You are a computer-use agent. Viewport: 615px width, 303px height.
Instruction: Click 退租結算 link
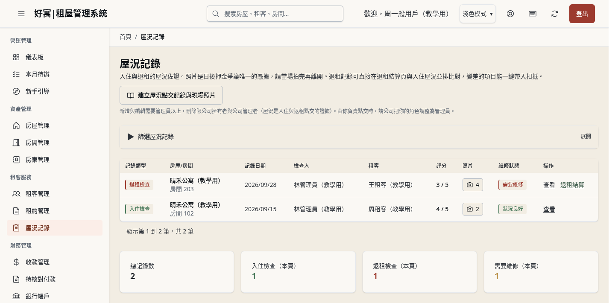point(572,185)
